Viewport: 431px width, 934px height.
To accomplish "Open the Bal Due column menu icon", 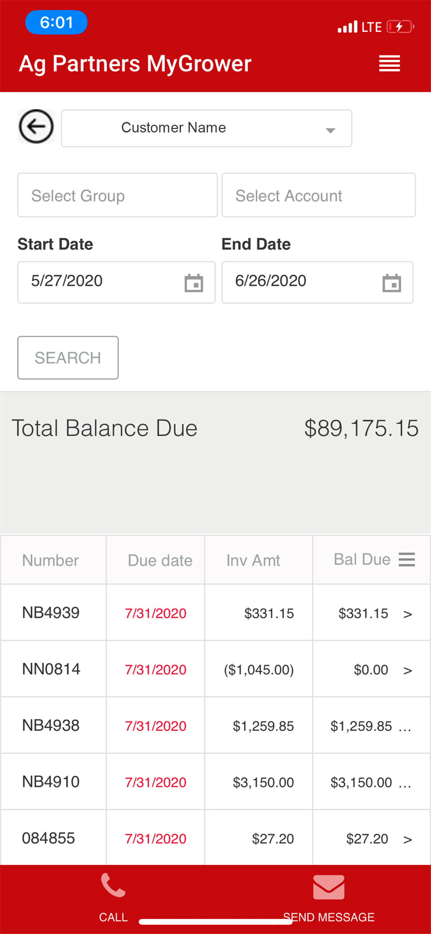I will pos(407,559).
